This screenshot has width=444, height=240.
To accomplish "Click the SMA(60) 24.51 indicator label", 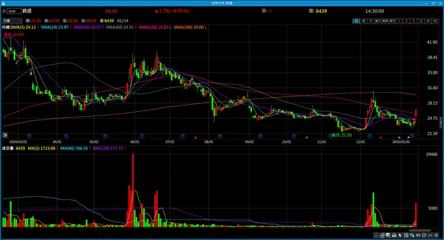I will (x=120, y=27).
